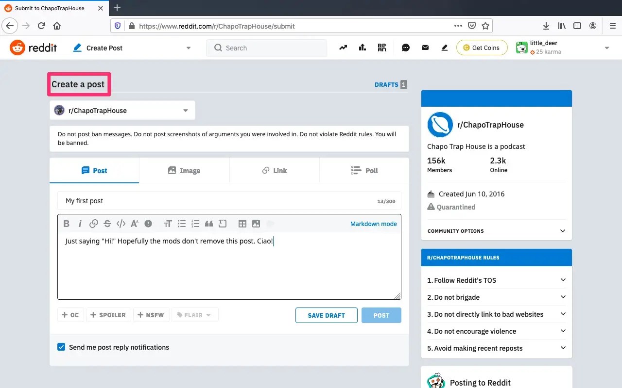
Task: Switch to the Poll post tab
Action: [x=364, y=170]
